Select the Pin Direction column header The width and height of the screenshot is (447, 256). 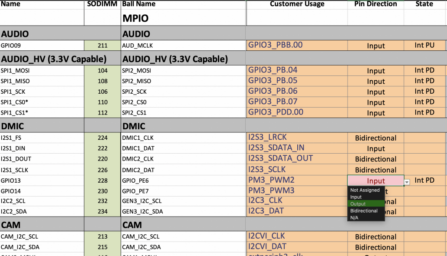(x=376, y=4)
